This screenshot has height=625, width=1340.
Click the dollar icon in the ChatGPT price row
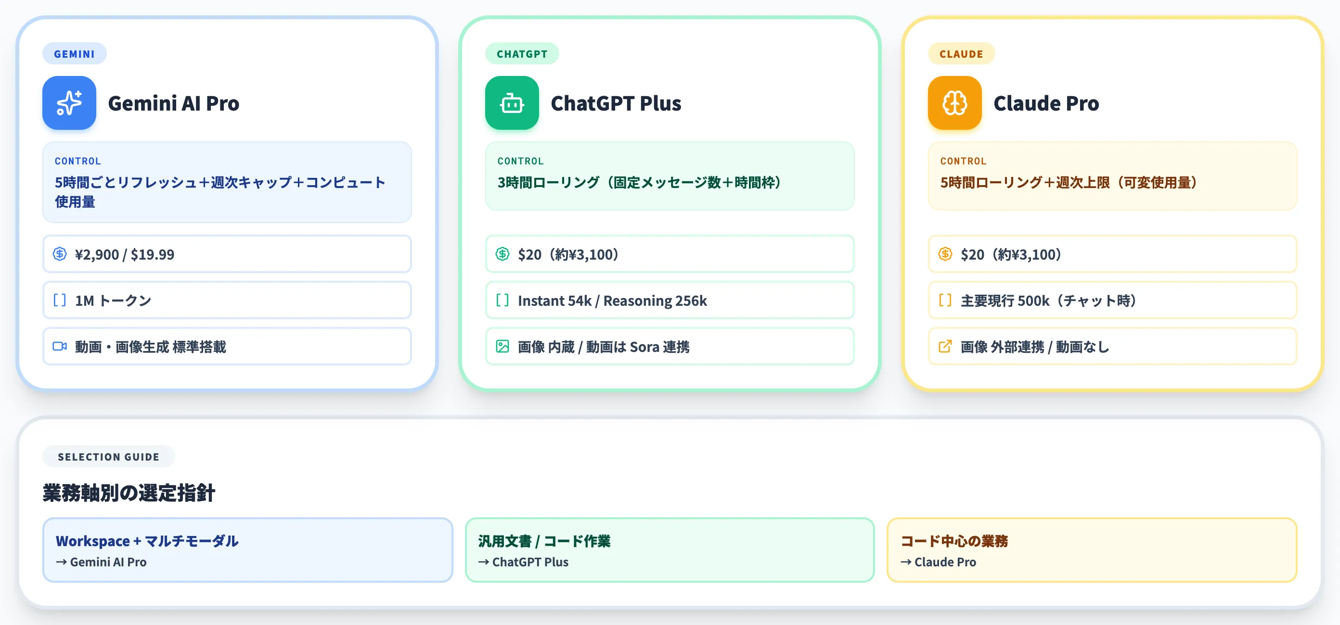(x=502, y=254)
